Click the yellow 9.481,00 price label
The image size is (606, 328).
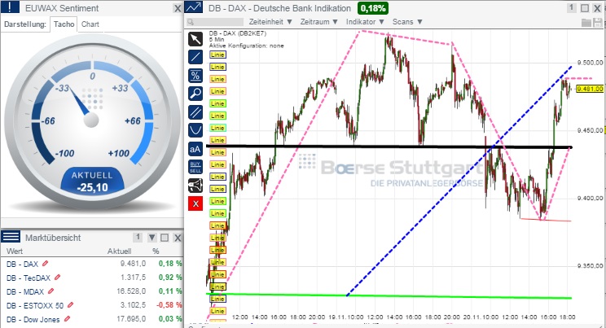[x=590, y=89]
